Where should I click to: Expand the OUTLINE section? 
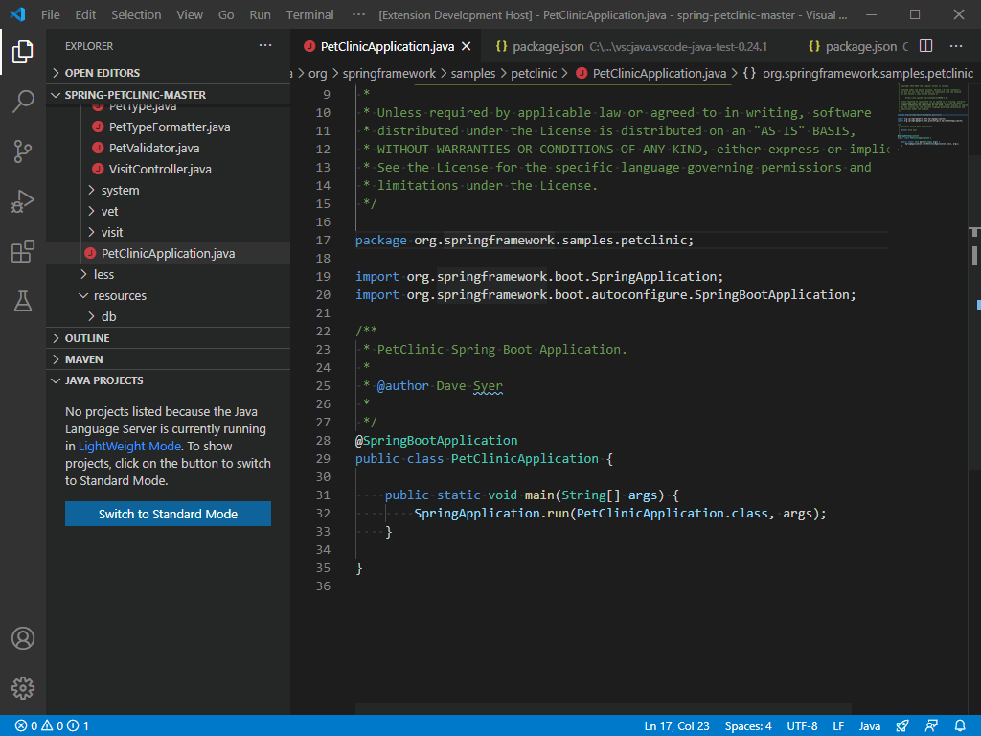[87, 338]
